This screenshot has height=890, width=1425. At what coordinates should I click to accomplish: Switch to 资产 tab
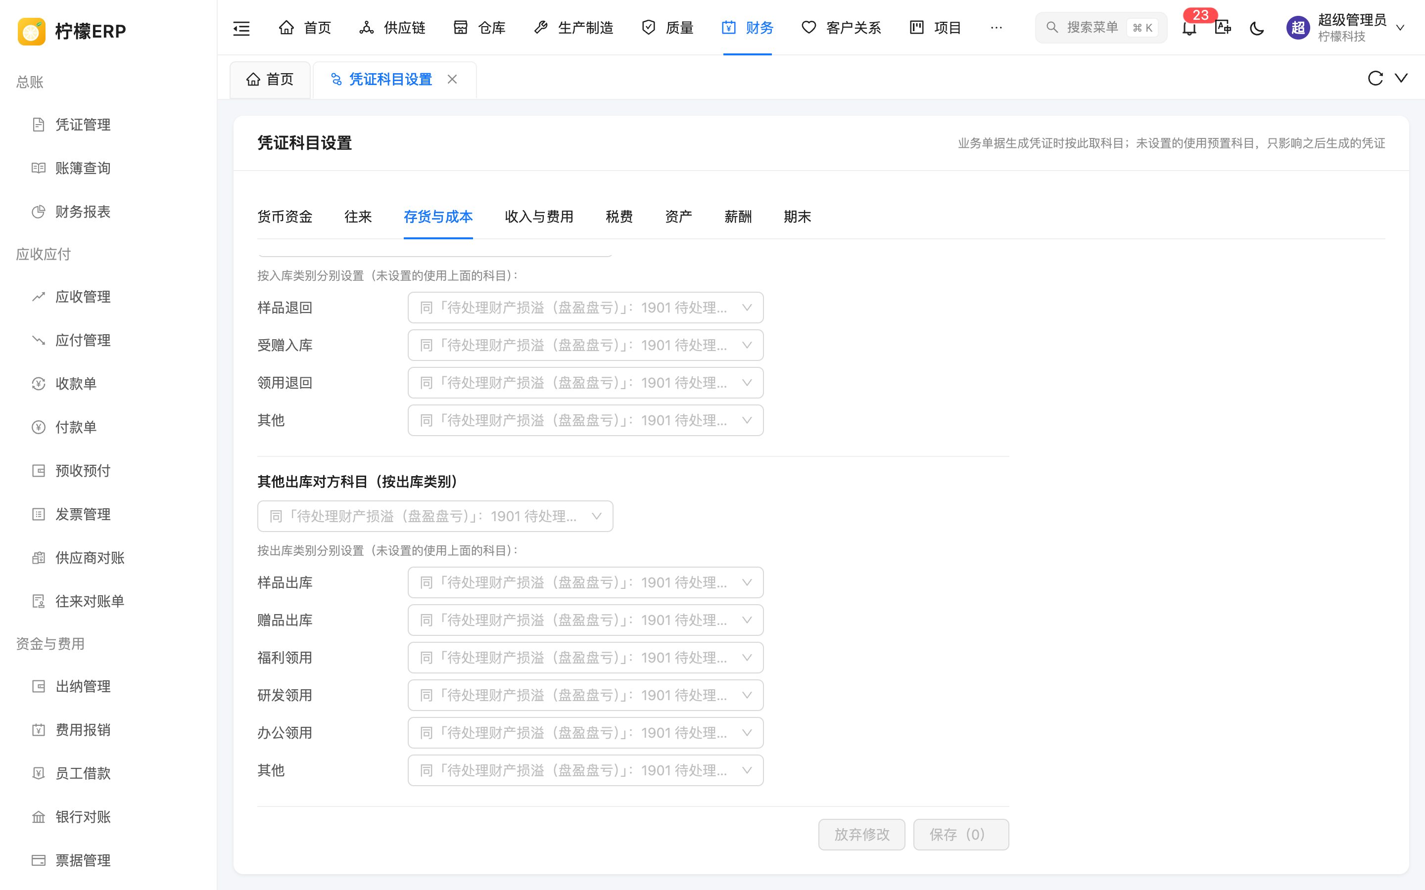678,217
